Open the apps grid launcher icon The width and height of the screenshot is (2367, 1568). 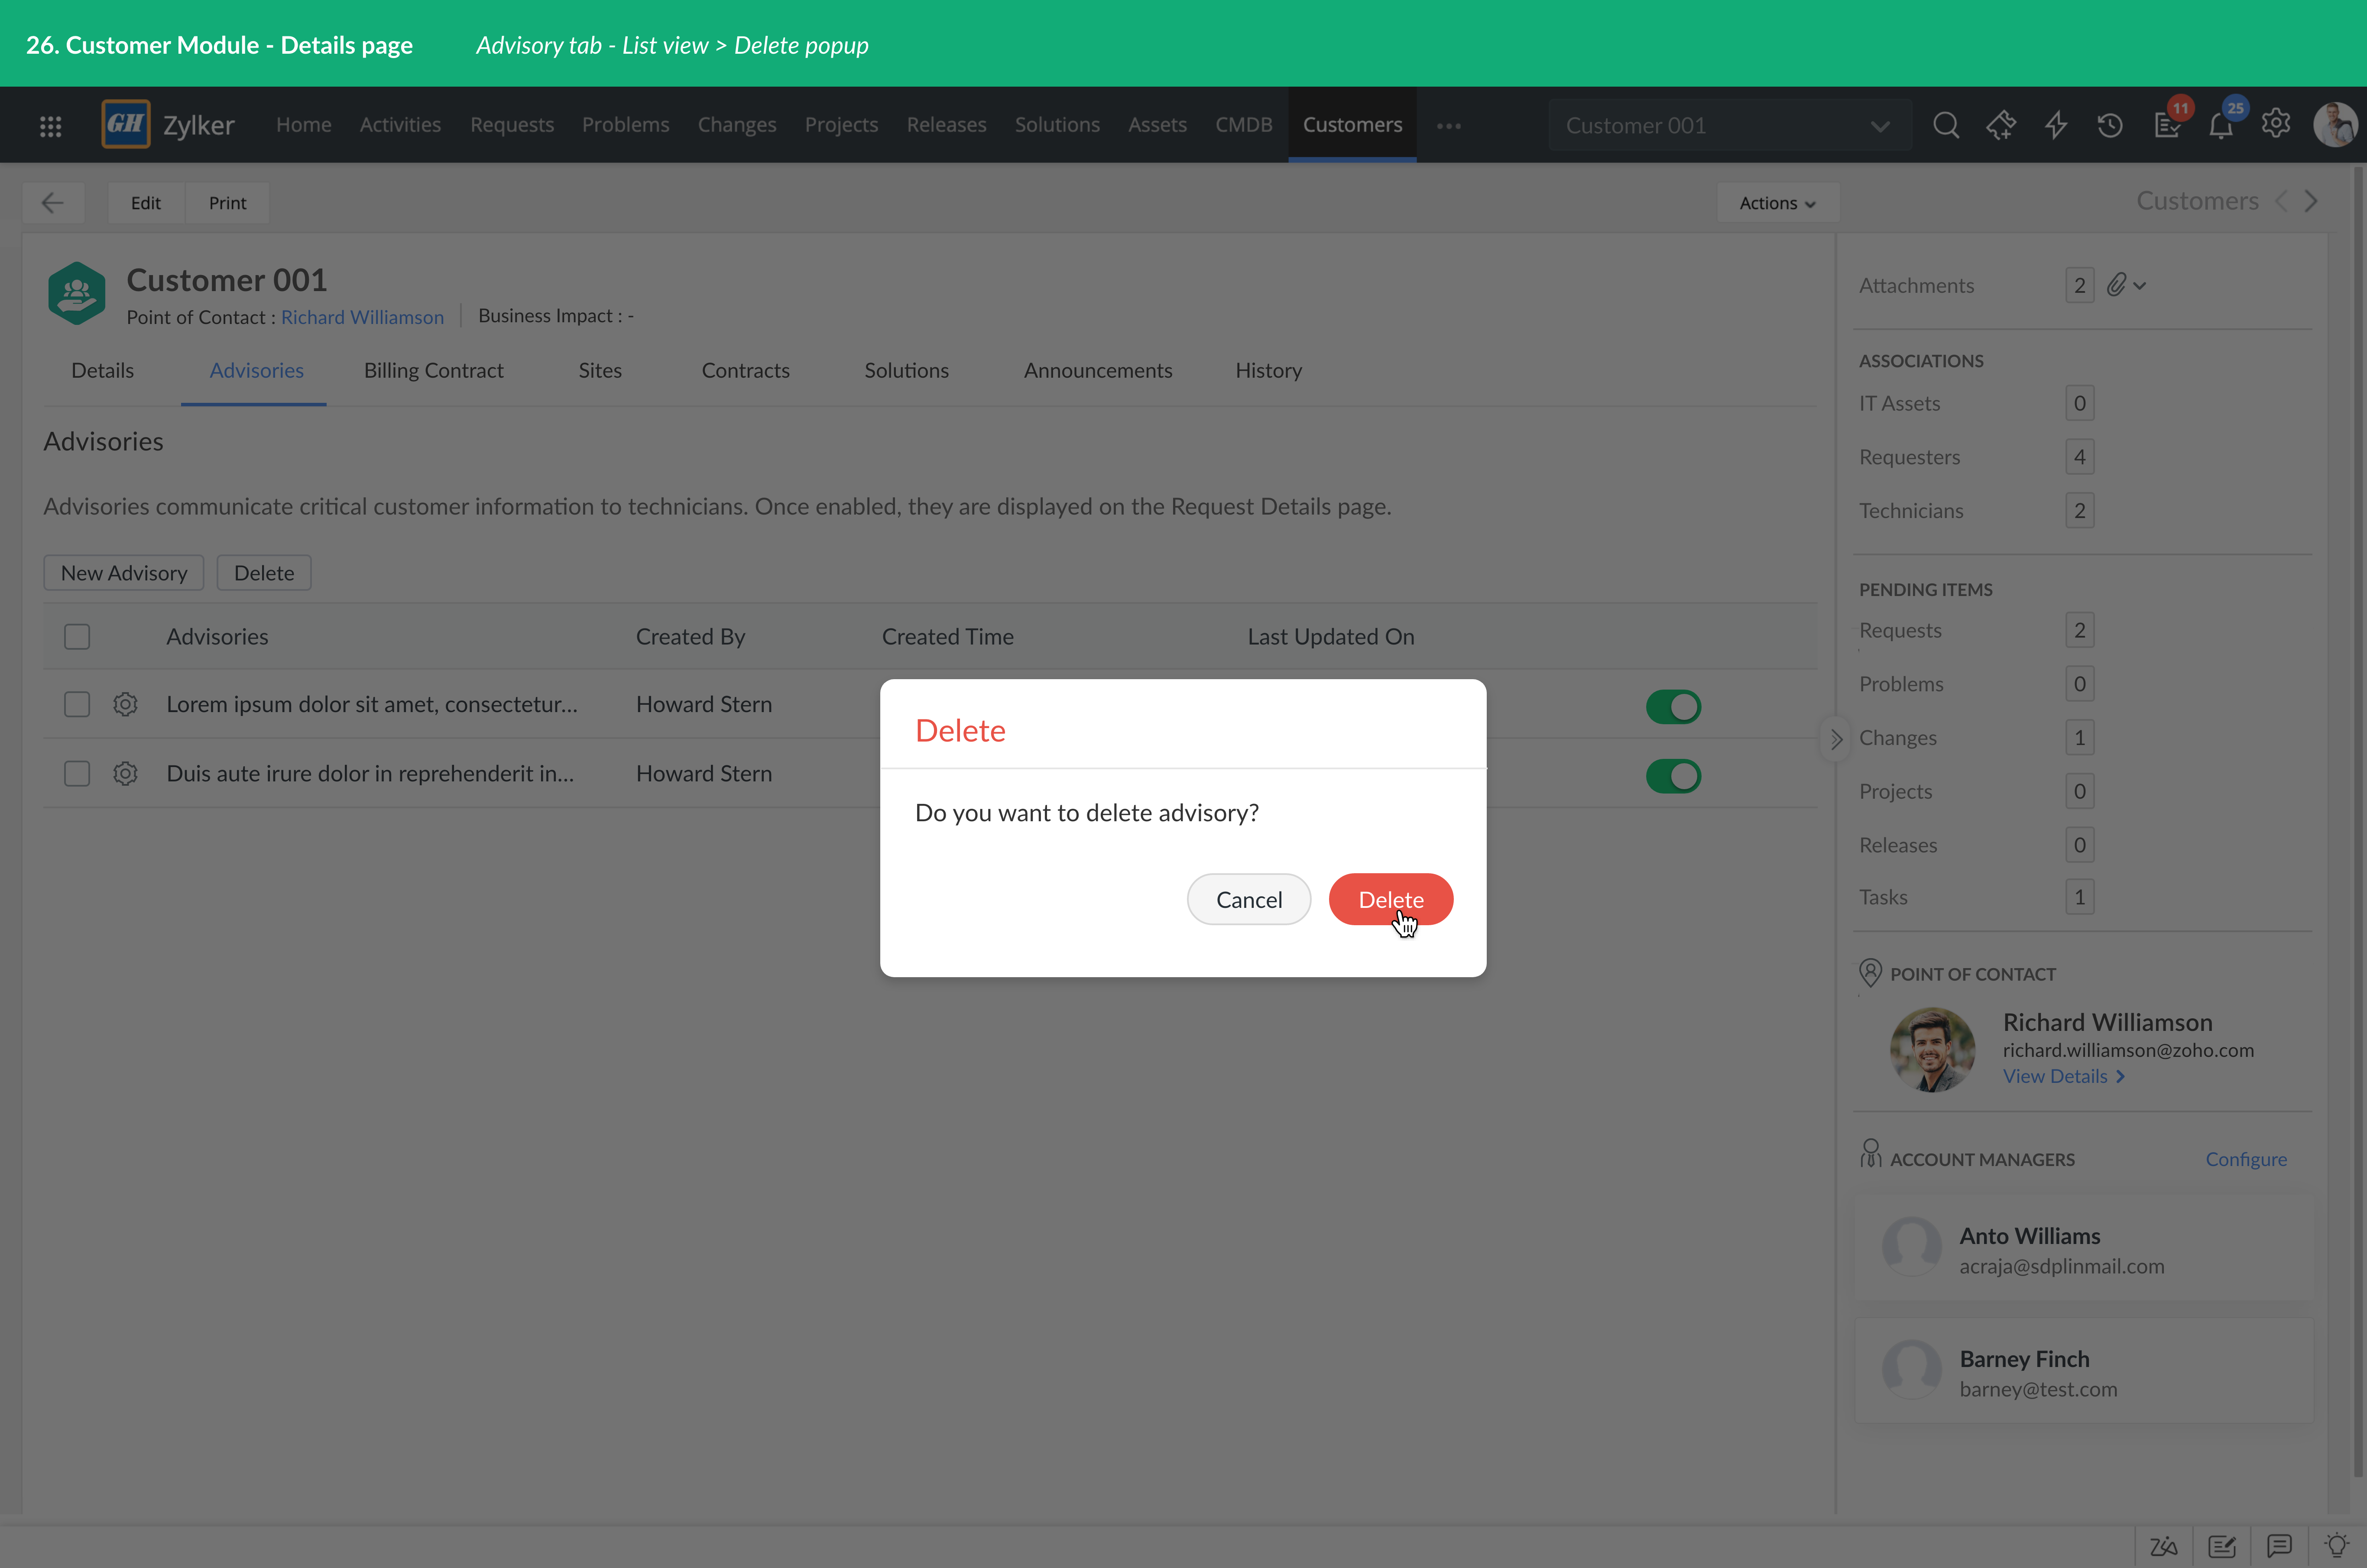point(51,126)
